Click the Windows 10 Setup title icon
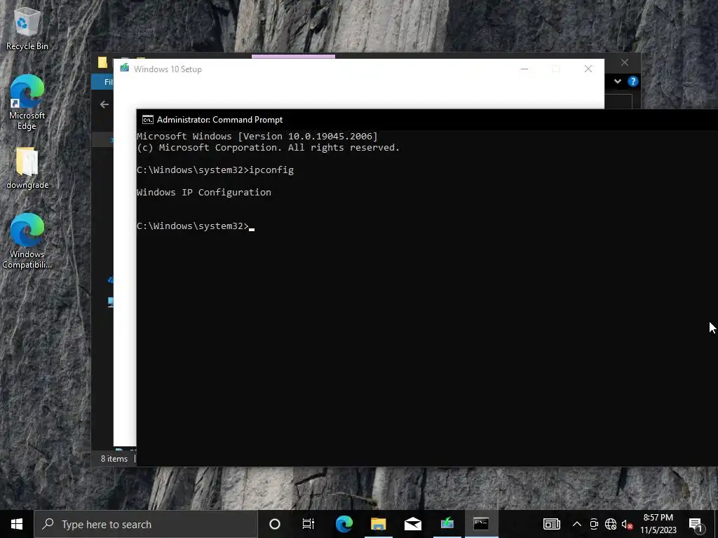This screenshot has height=538, width=718. 125,68
